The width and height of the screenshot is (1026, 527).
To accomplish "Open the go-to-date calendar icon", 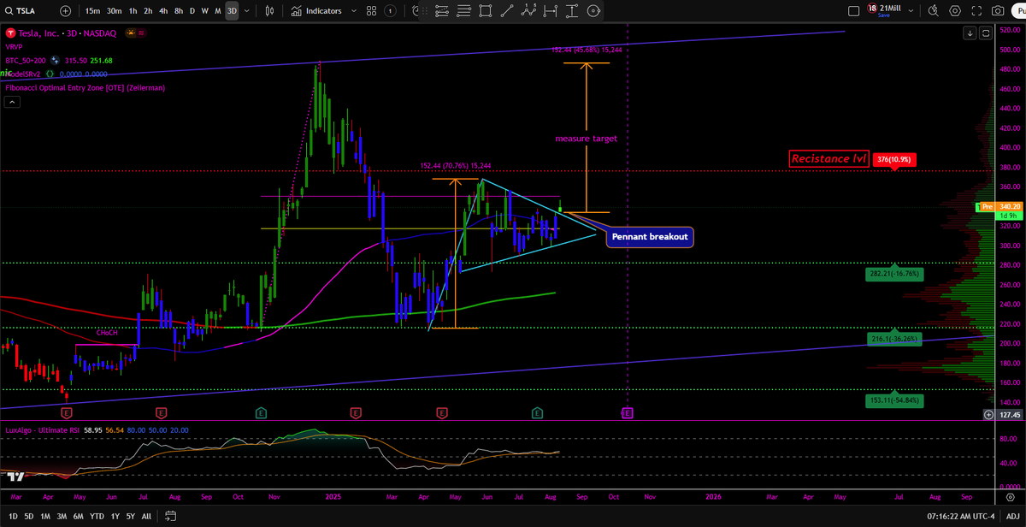I will click(x=170, y=516).
